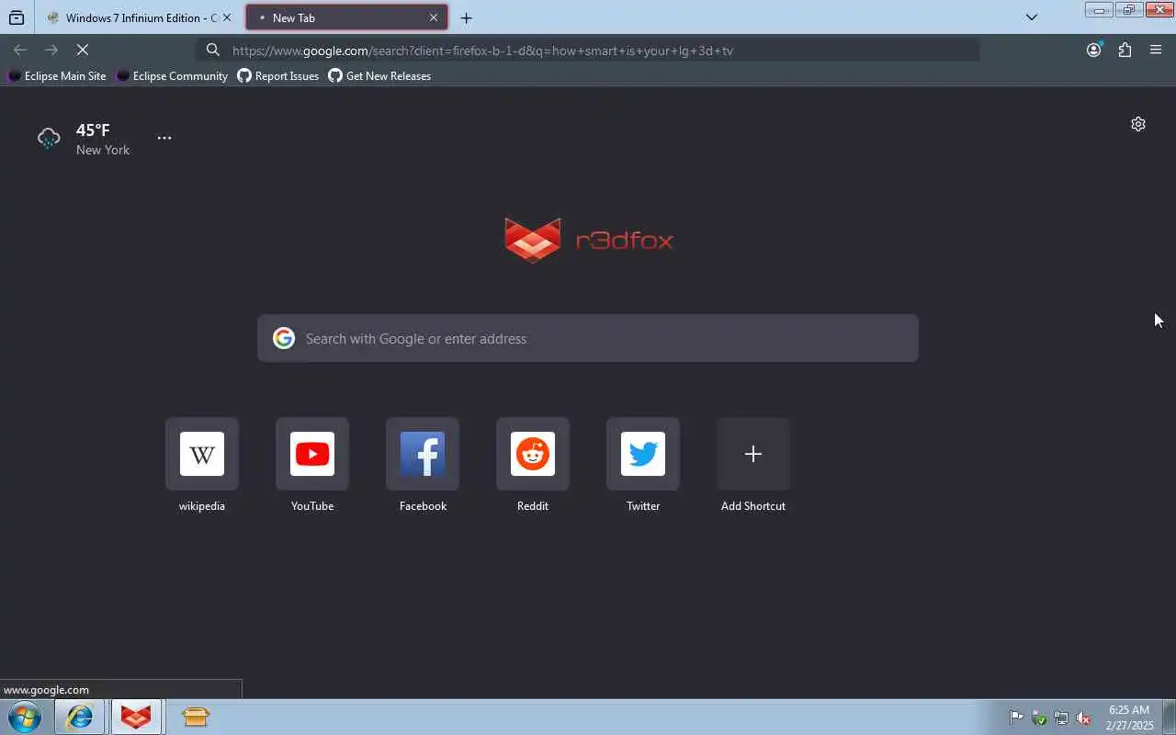Click the Search with Google input field

[x=588, y=338]
